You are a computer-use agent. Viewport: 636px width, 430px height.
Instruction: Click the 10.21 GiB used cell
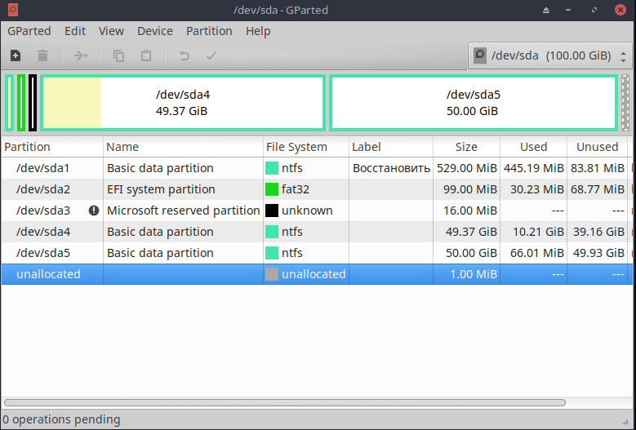[x=533, y=232]
